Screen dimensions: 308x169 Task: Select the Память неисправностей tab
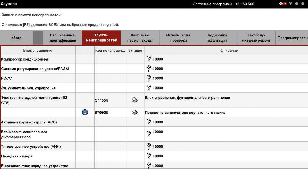[101, 38]
